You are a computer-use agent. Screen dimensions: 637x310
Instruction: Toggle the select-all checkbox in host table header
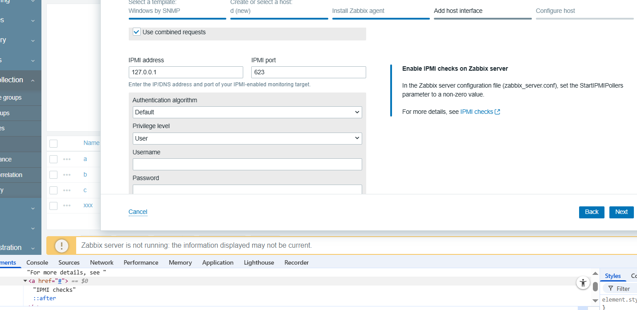(53, 143)
